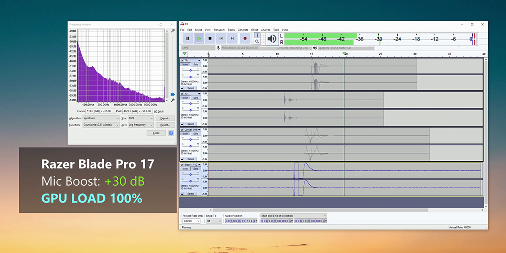Close the Corsair ONE track
Screen dimensions: 506x253
[x=182, y=130]
